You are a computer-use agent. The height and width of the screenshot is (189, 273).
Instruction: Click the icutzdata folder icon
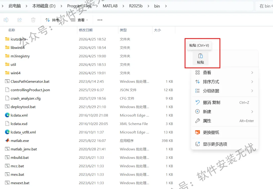pyautogui.click(x=7, y=39)
